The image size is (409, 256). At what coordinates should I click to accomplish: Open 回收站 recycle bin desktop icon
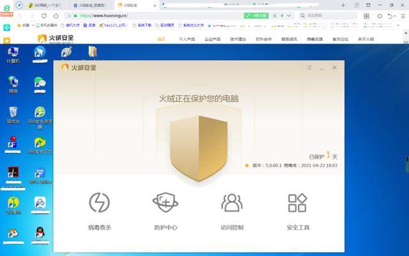coord(13,115)
